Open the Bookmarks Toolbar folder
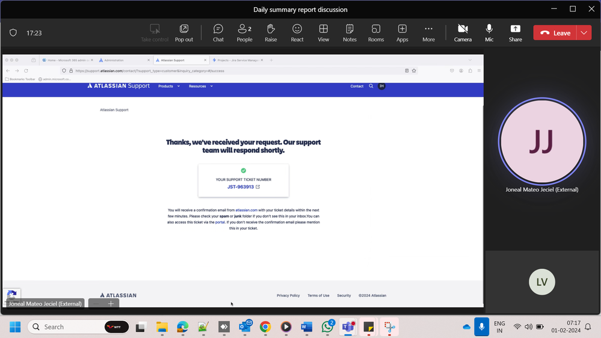 (x=20, y=79)
